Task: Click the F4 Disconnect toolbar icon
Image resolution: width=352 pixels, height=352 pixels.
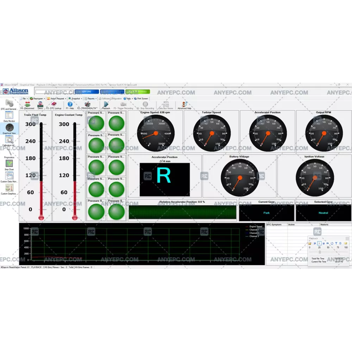Action: click(27, 105)
